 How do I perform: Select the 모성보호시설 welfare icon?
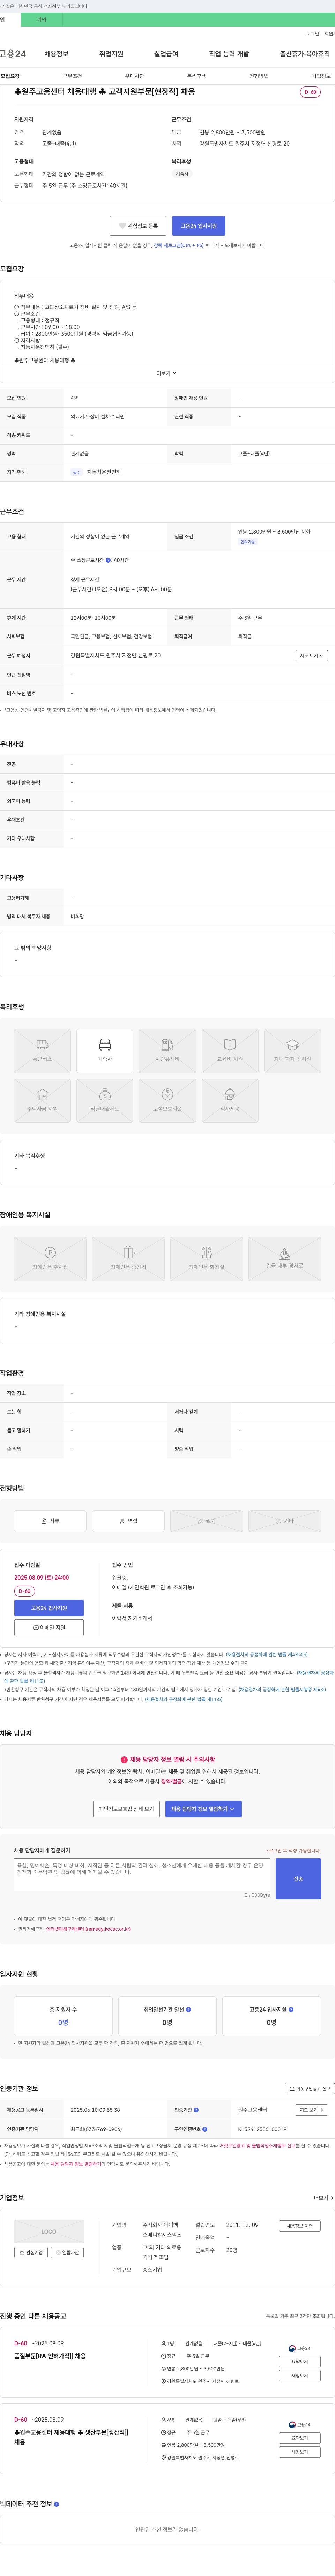167,1101
